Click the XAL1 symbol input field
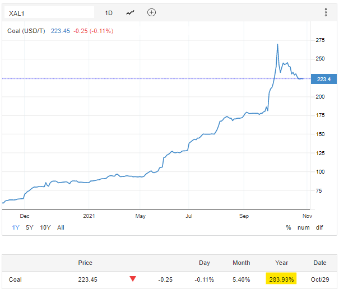The width and height of the screenshot is (339, 289). pyautogui.click(x=49, y=12)
